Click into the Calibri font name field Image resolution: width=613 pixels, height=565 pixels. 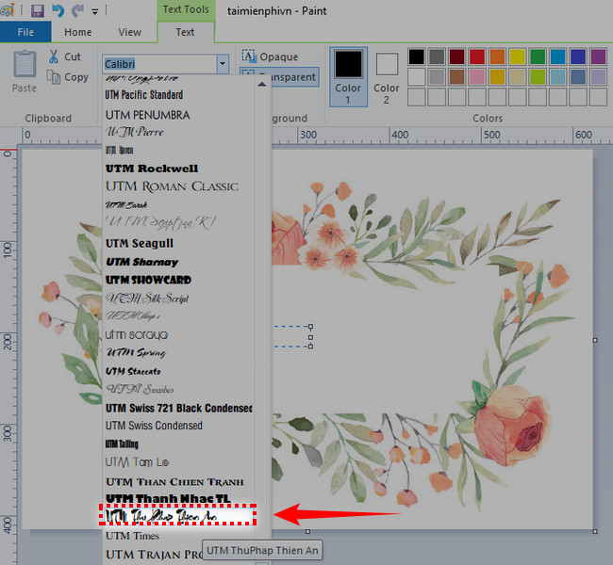click(x=160, y=64)
